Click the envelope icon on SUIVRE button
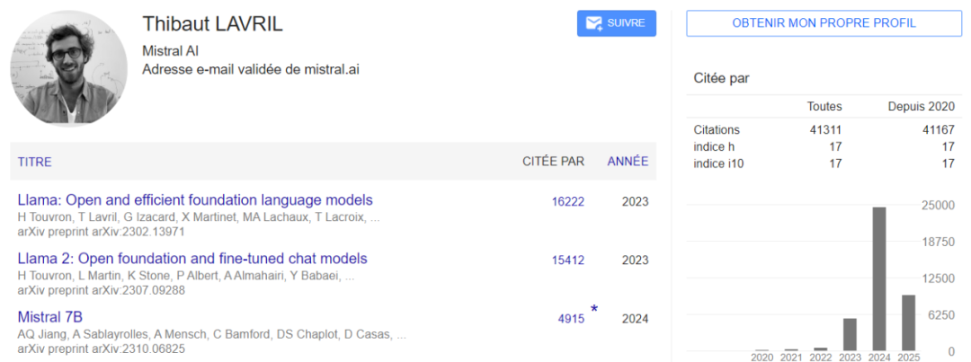The width and height of the screenshot is (971, 362). point(593,23)
